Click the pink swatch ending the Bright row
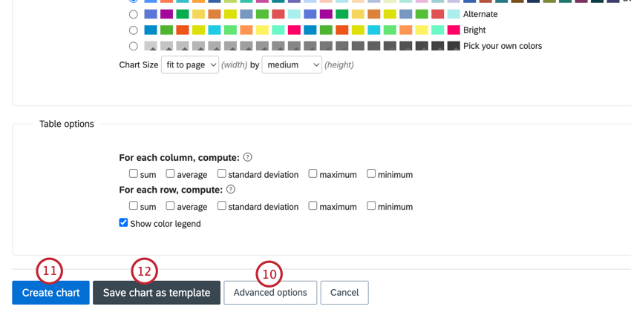 [454, 30]
